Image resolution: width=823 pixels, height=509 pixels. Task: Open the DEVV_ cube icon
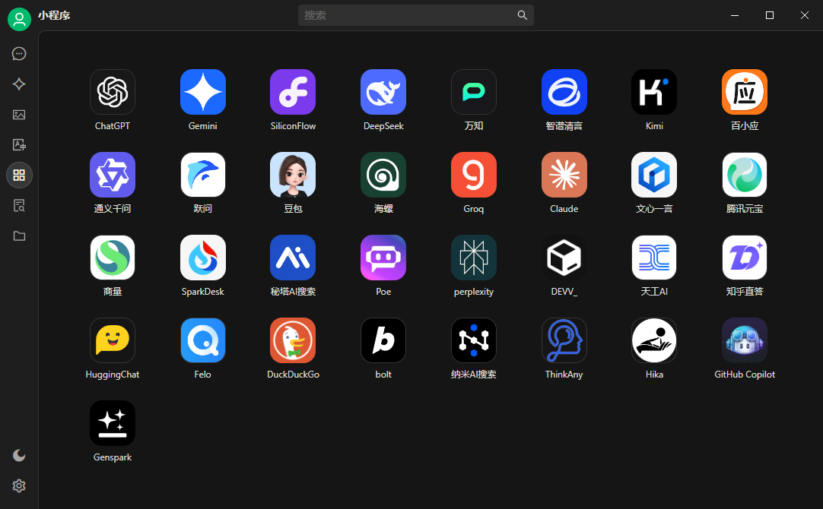point(564,258)
